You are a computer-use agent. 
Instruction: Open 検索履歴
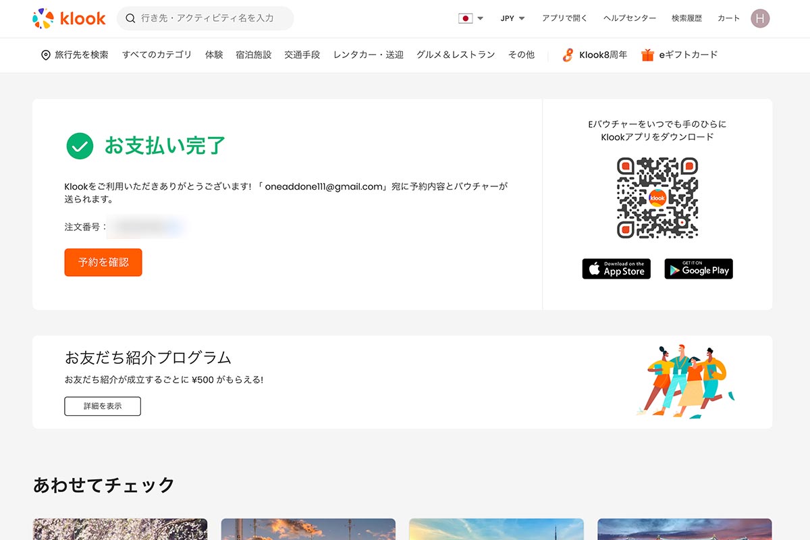(x=686, y=18)
